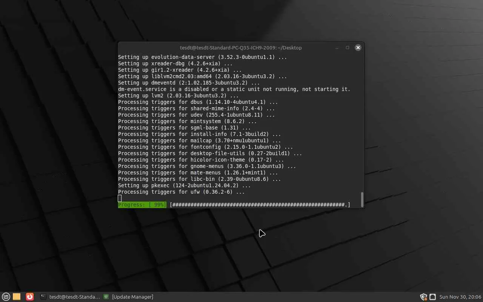This screenshot has width=483, height=302.
Task: Switch to the tesdt@tesdt-Standa... terminal taskbar button
Action: click(71, 297)
